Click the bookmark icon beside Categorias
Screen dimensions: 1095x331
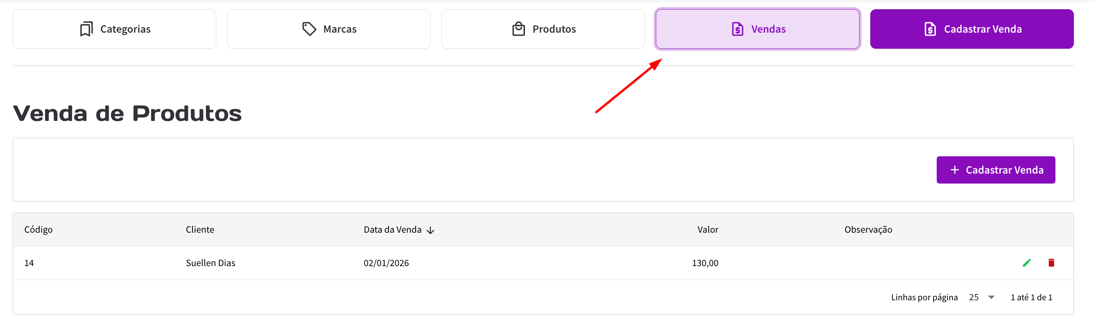(x=86, y=29)
